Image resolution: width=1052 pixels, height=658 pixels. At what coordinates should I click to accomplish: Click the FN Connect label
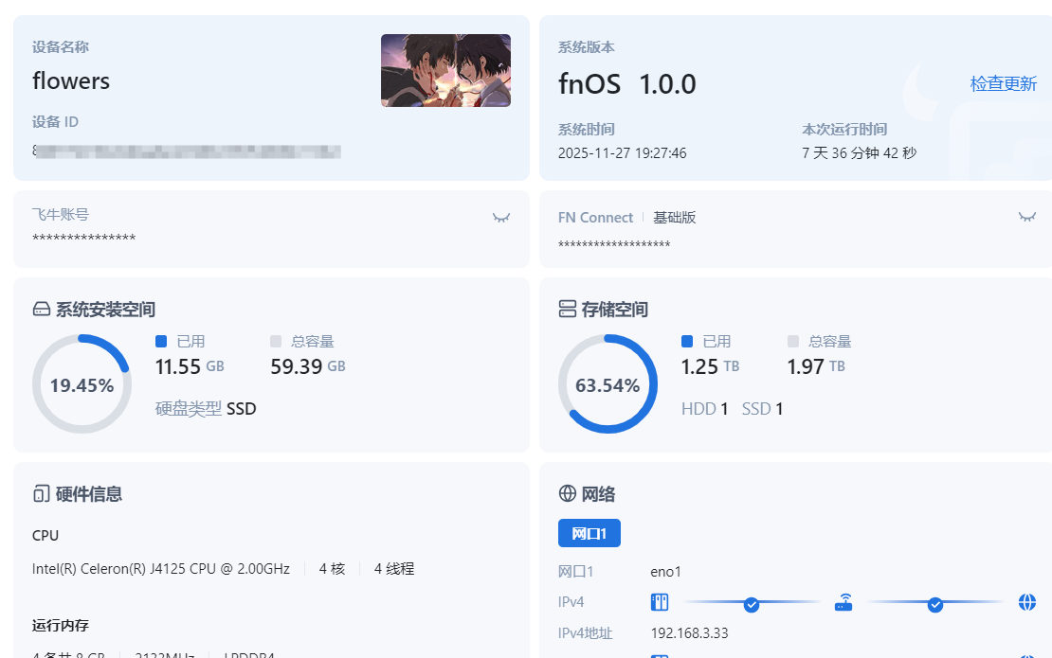click(x=595, y=218)
